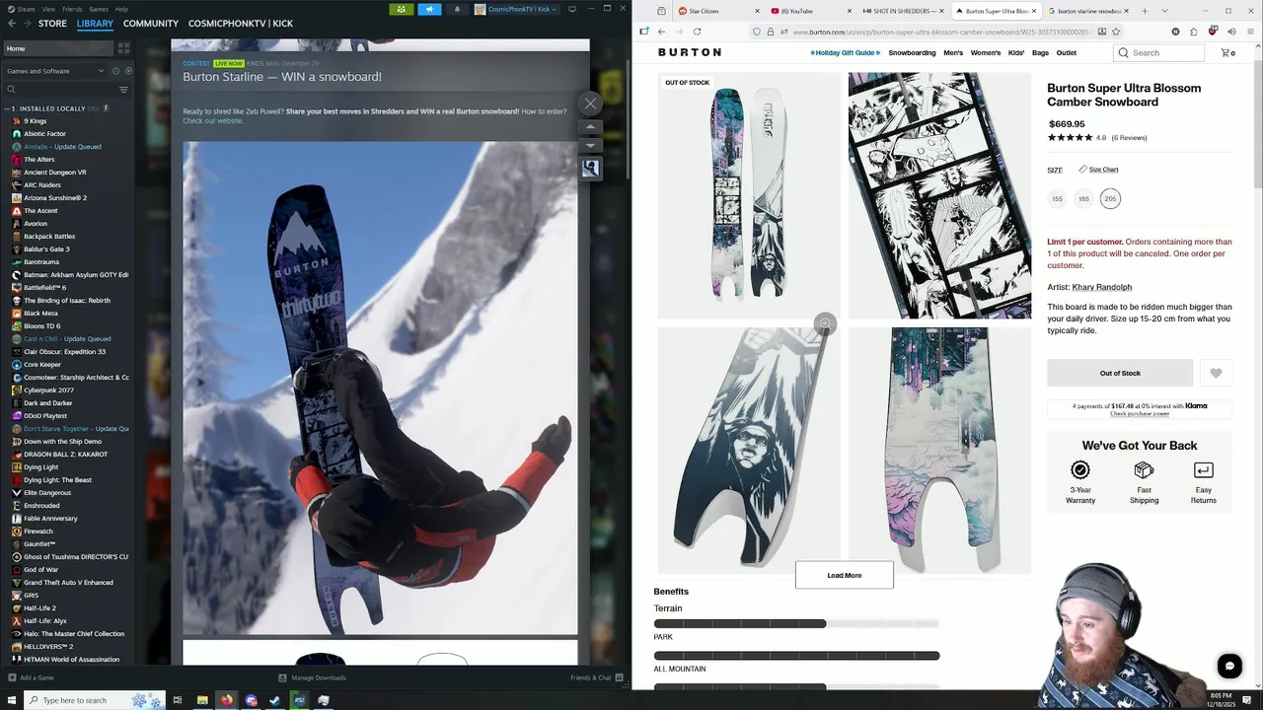Select snowboard size 185
The width and height of the screenshot is (1263, 710).
[1083, 199]
